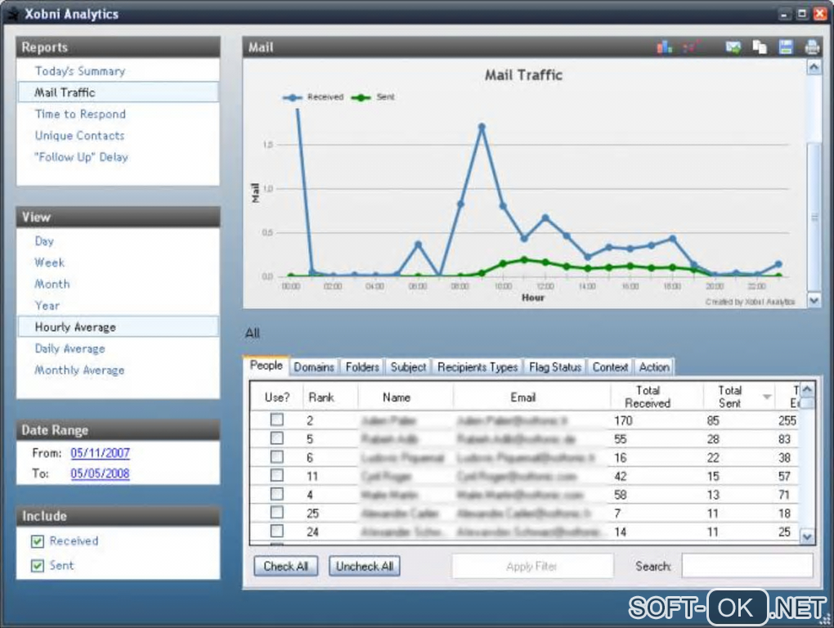Switch chart to line graph view
Screen dimensions: 834x628
coord(692,47)
